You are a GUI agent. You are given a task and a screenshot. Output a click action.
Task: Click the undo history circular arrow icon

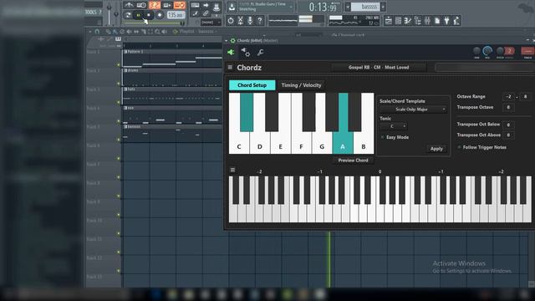[x=231, y=21]
